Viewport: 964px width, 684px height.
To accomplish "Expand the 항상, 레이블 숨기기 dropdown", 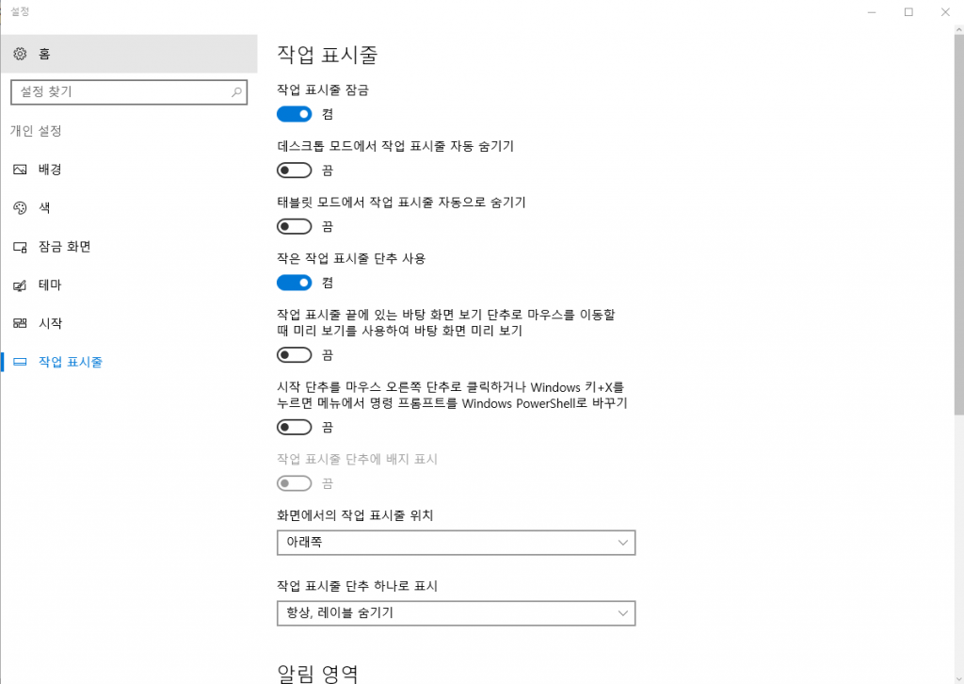I will click(457, 613).
